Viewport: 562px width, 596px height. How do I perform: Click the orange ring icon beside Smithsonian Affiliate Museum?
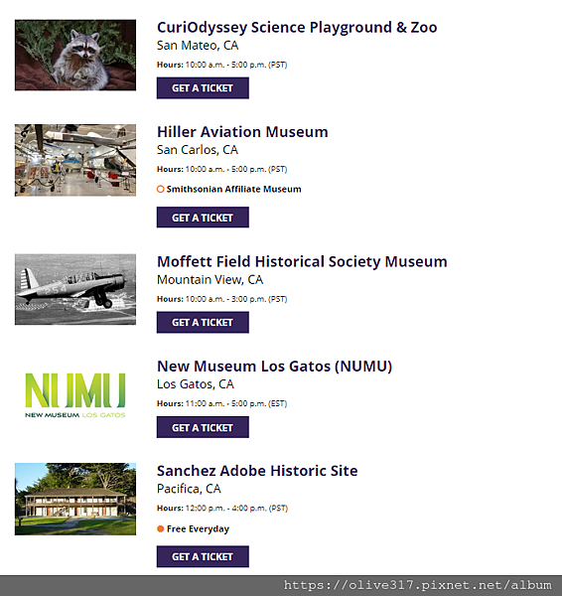(x=160, y=189)
